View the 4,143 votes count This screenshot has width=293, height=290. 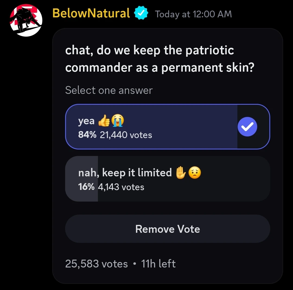(x=121, y=187)
